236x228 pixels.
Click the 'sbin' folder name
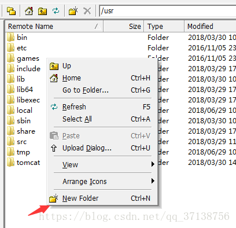[x=24, y=121]
